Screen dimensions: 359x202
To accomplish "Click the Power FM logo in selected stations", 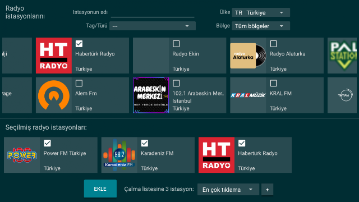I will [22, 155].
